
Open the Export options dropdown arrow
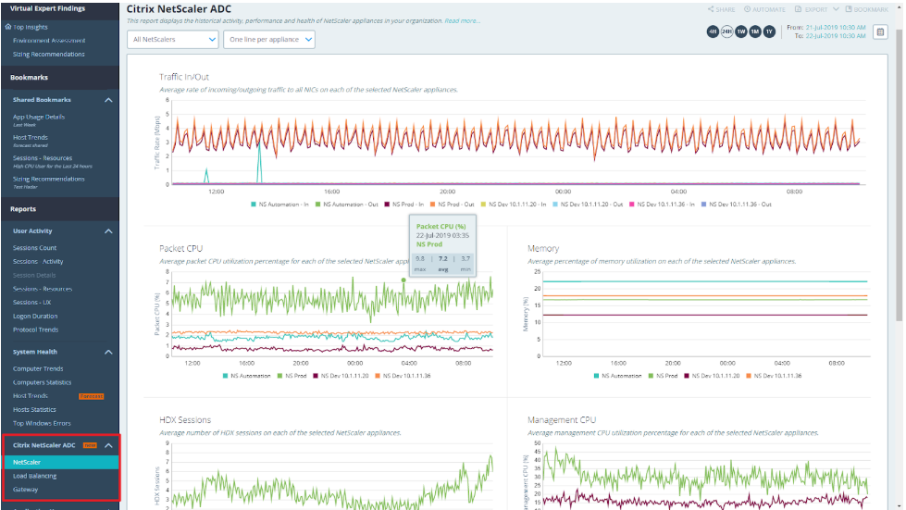[x=836, y=9]
